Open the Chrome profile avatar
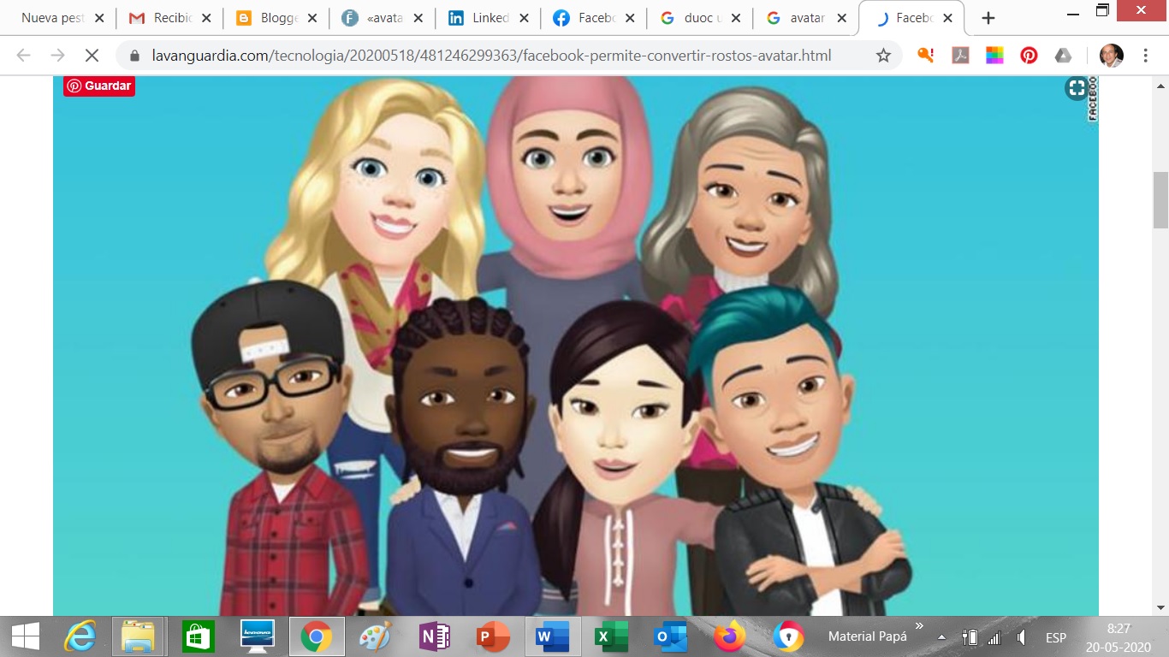The image size is (1169, 657). pos(1111,56)
